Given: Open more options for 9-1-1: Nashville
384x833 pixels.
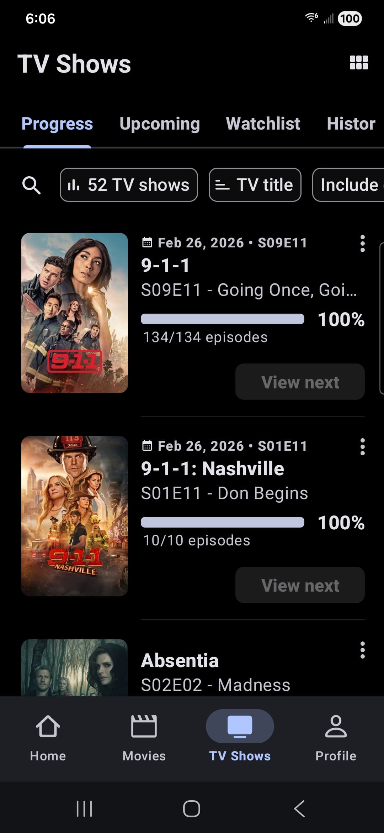Looking at the screenshot, I should [x=362, y=447].
